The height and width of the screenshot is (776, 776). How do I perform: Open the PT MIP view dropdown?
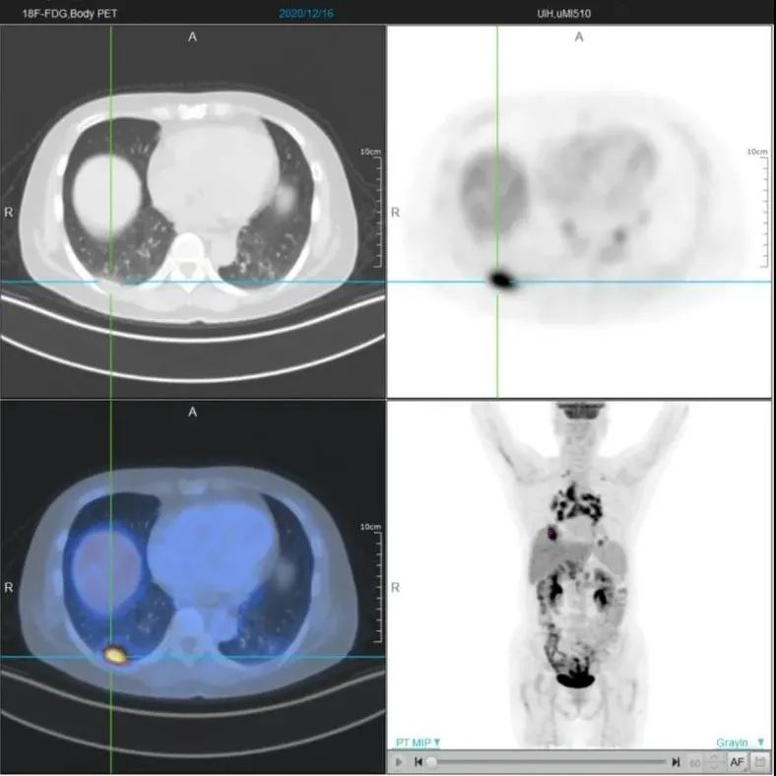point(418,743)
